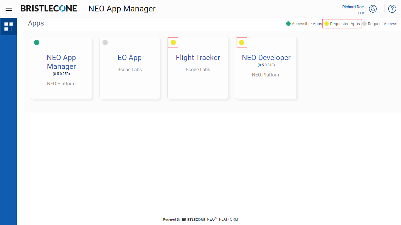Image resolution: width=401 pixels, height=225 pixels.
Task: Click NEO Platform label under NEO App Manager card
Action: point(61,84)
